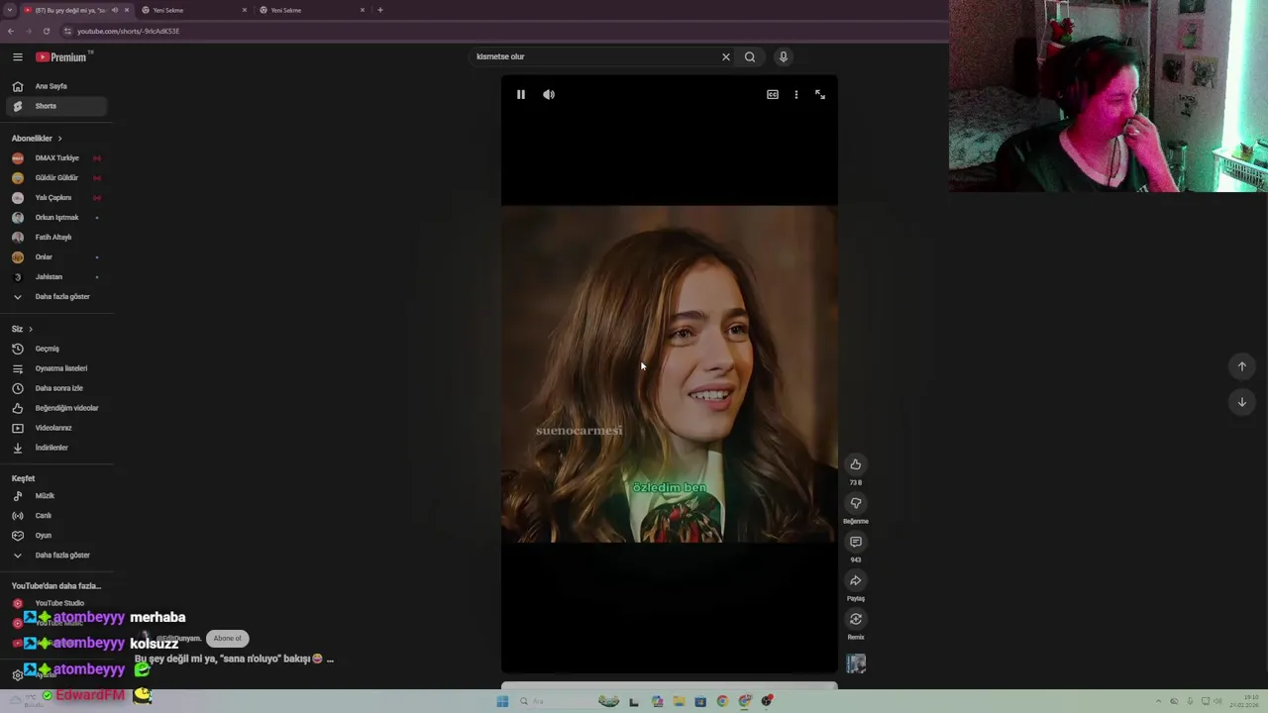1268x713 pixels.
Task: Open Beğendiğim videolar
Action: tap(56, 408)
